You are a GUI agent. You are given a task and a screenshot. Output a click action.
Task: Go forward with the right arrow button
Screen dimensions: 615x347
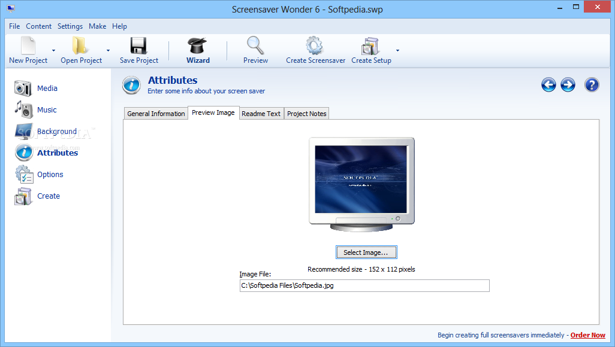(568, 84)
